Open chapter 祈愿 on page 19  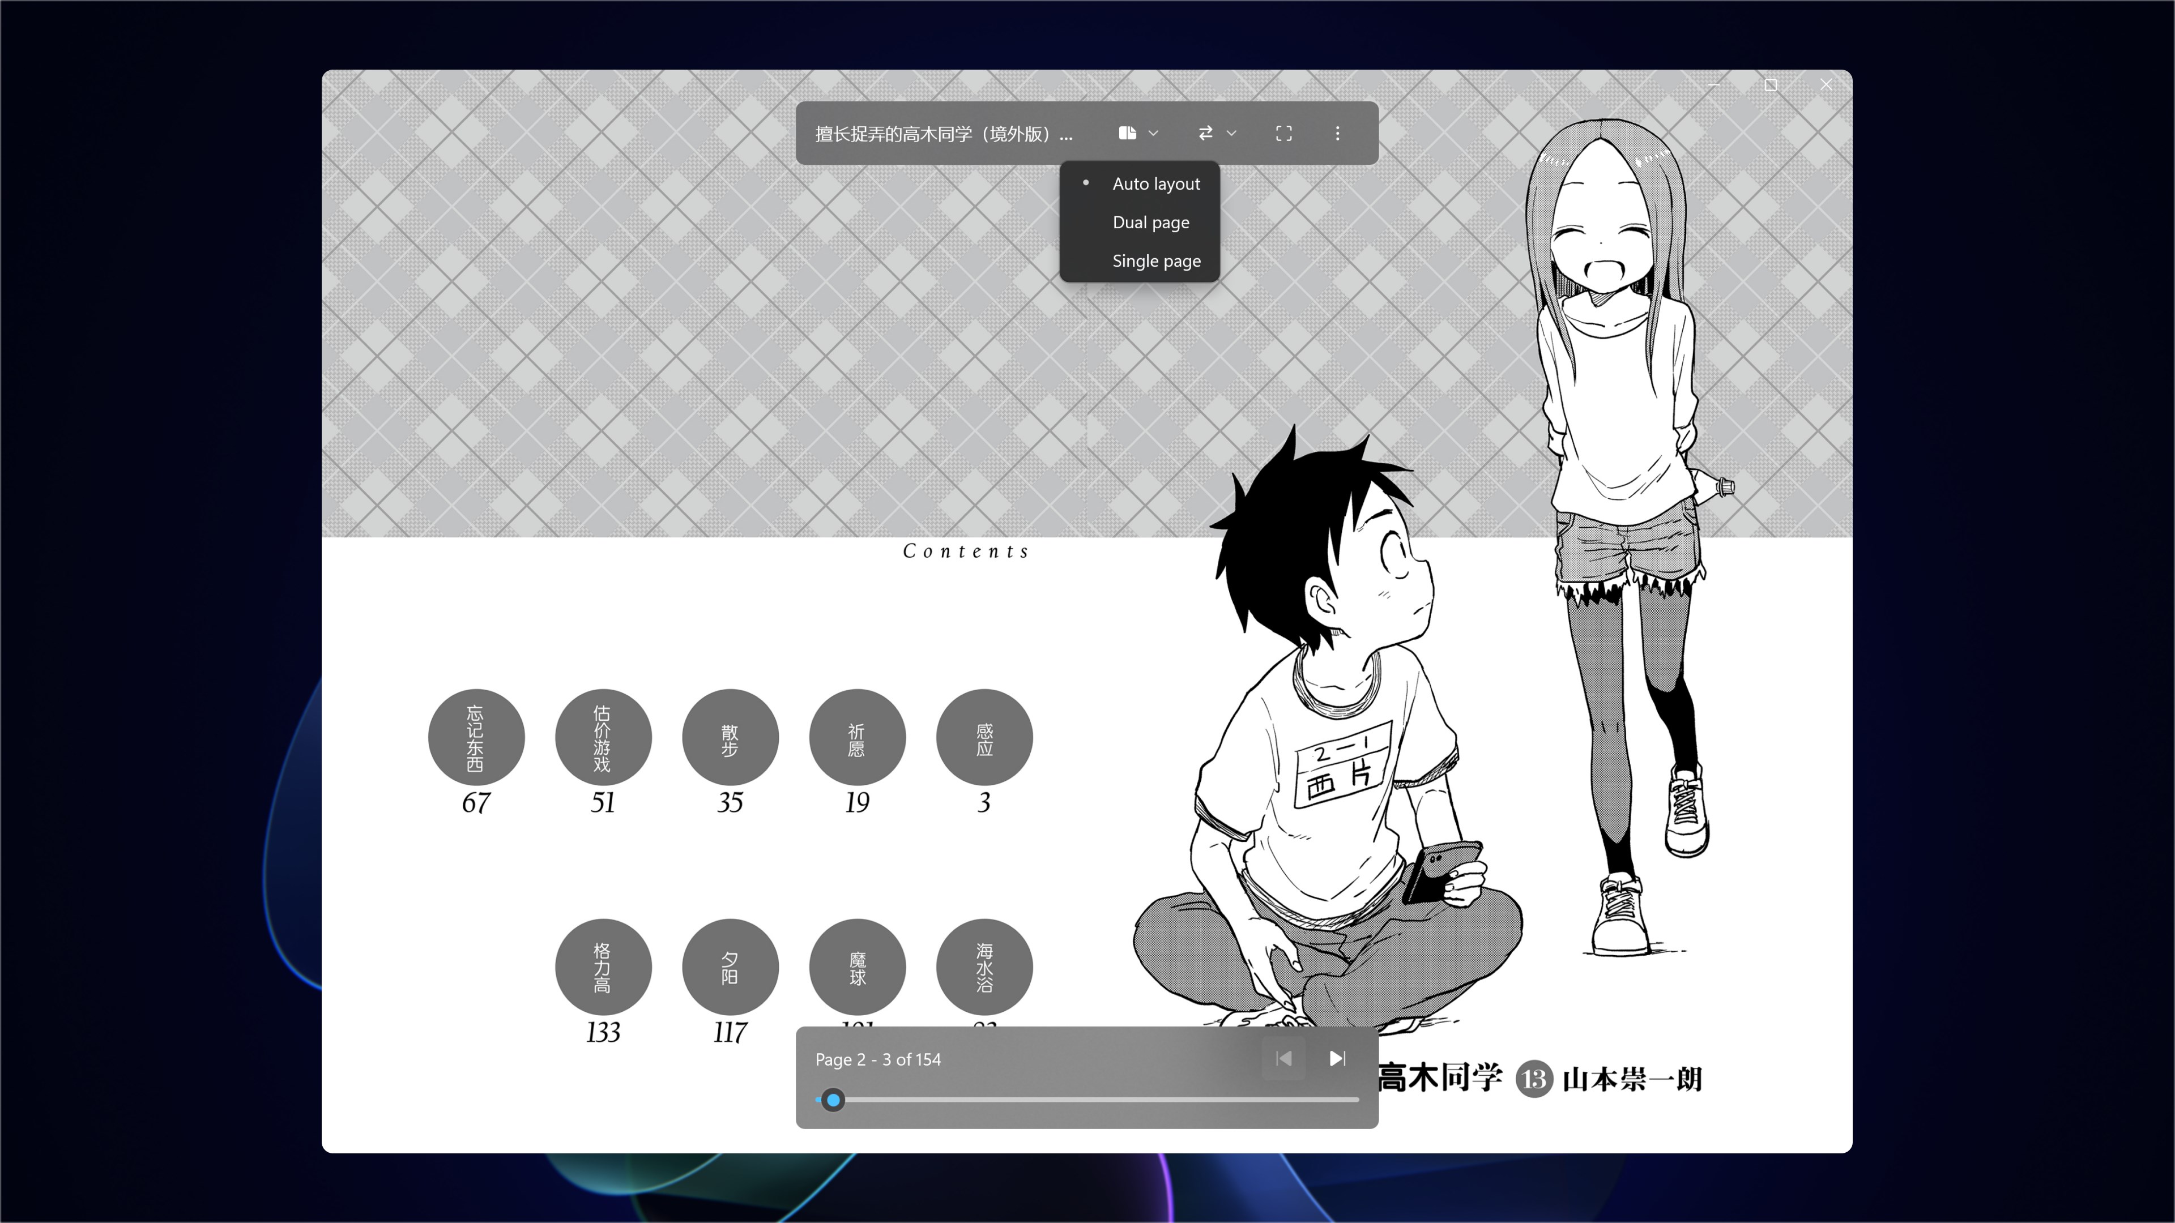(857, 737)
